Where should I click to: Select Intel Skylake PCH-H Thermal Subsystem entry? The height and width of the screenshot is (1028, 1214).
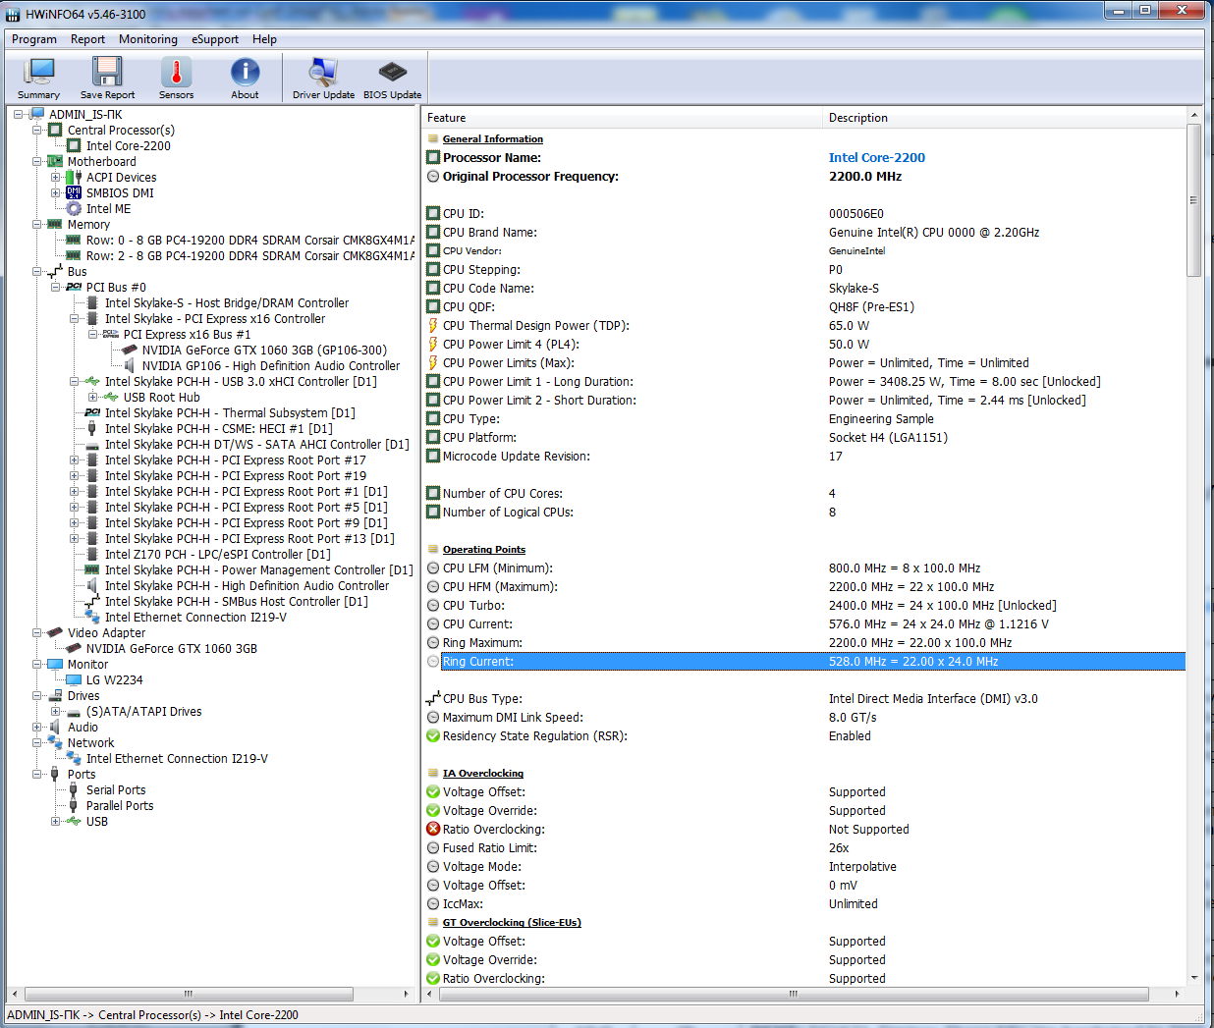230,413
